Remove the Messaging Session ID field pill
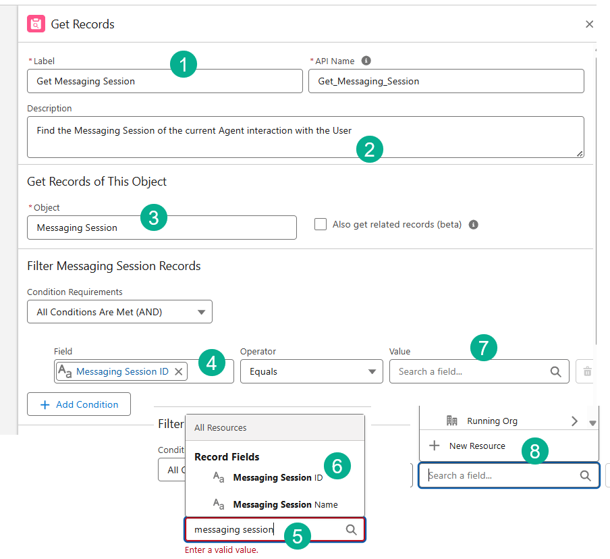The height and width of the screenshot is (559, 610). (x=178, y=371)
